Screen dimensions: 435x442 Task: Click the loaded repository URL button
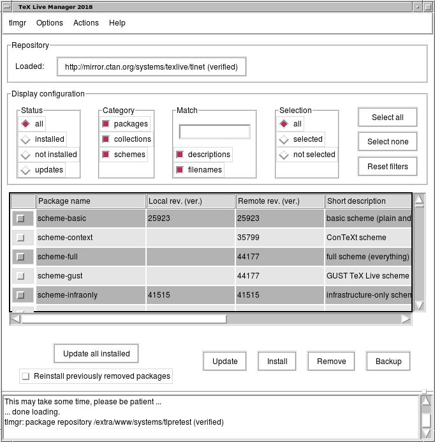tap(151, 66)
